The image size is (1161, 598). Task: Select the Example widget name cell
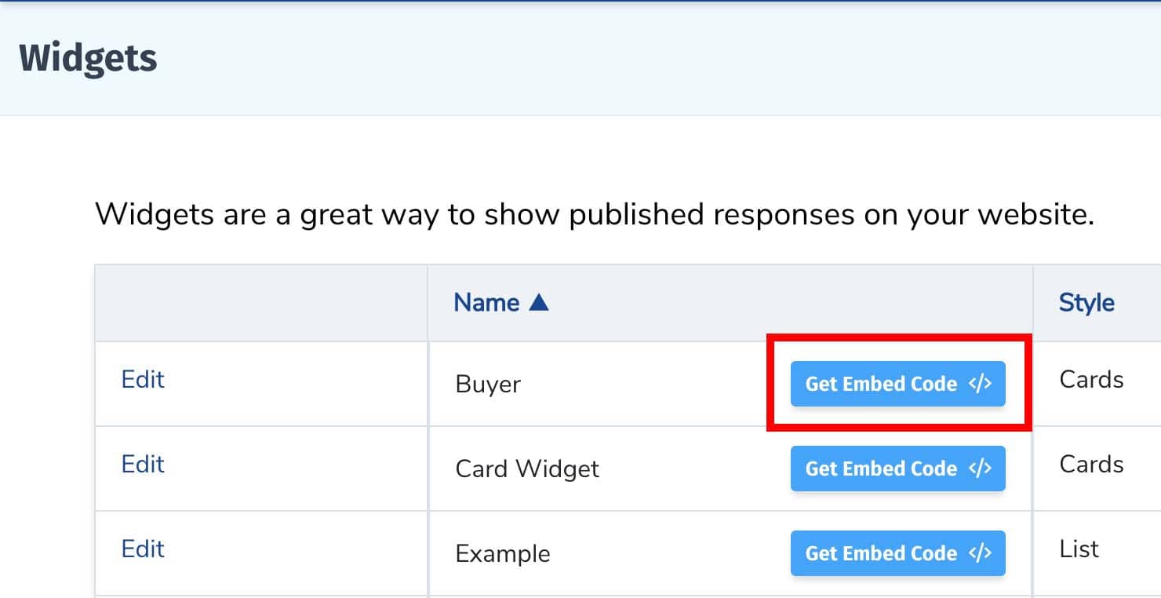click(x=502, y=553)
